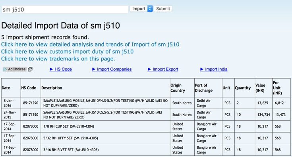Open the Import Export ad link
Image resolution: width=292 pixels, height=157 pixels.
[x=163, y=69]
